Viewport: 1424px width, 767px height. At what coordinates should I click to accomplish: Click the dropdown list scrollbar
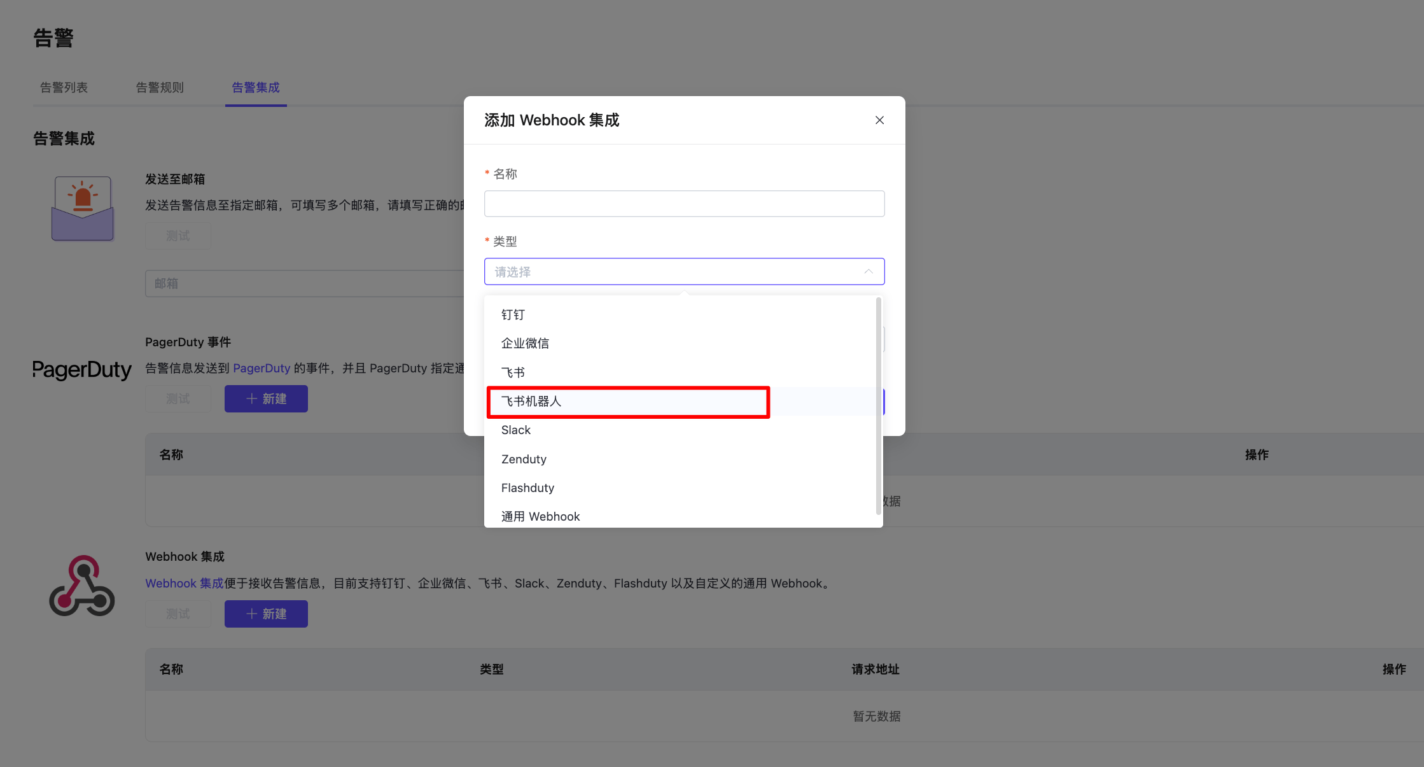pos(879,406)
